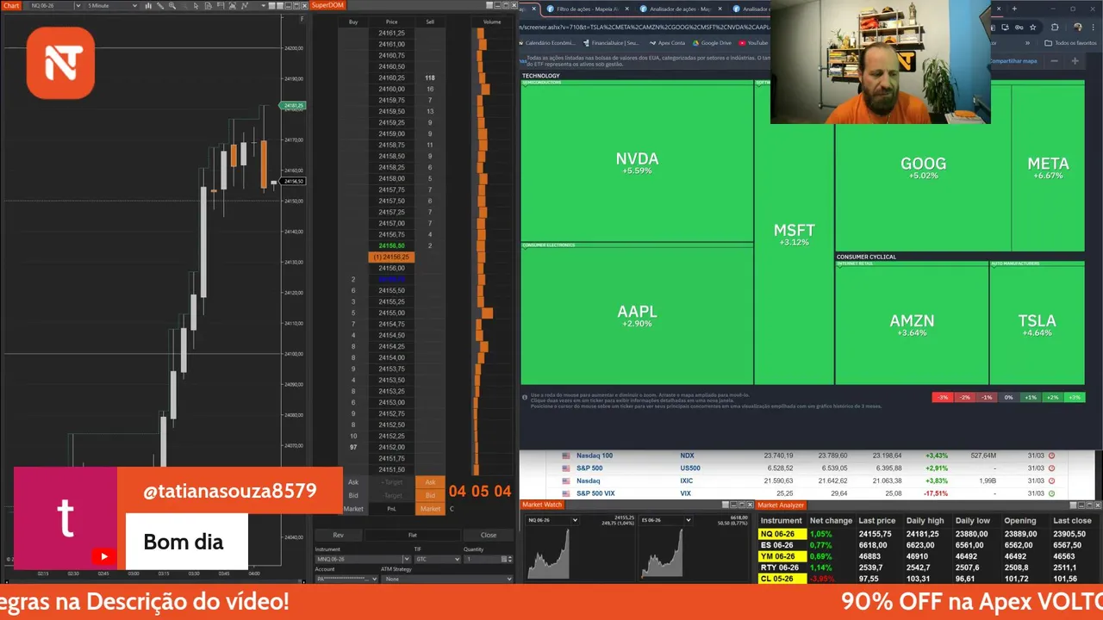Click the Flat position display field

[x=413, y=535]
